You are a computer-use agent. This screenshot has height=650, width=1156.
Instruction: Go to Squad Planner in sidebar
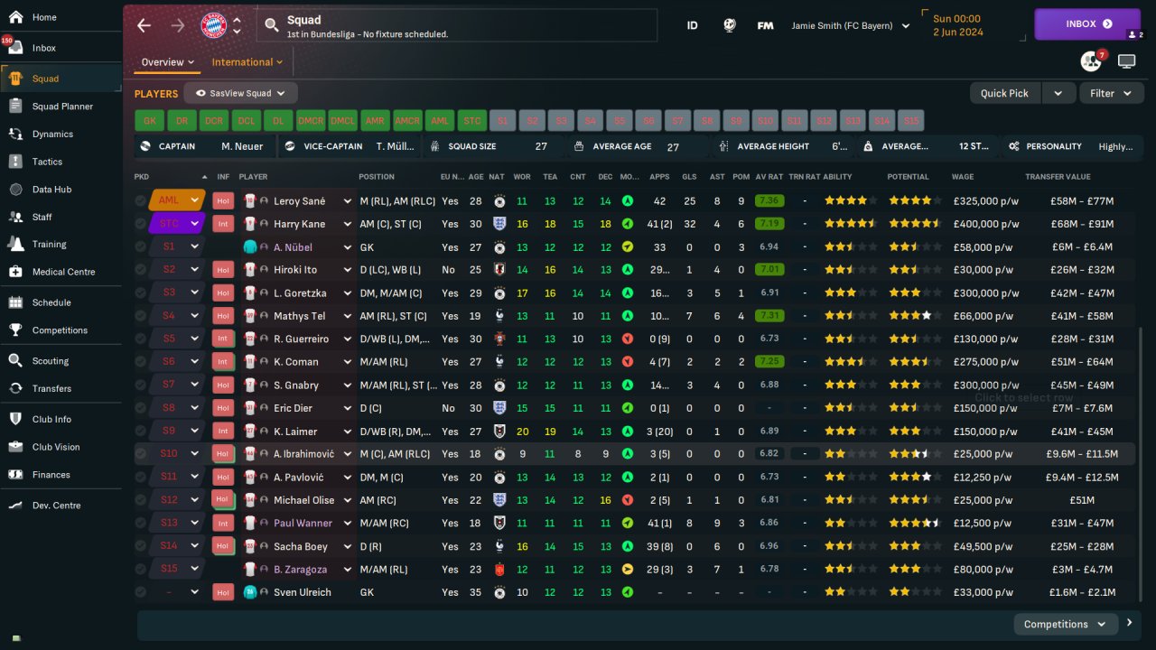pos(61,107)
